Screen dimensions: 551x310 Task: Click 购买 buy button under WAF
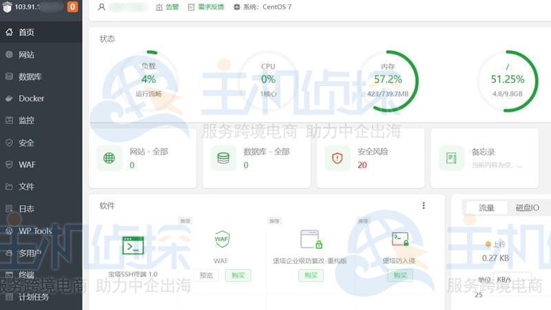tap(238, 275)
